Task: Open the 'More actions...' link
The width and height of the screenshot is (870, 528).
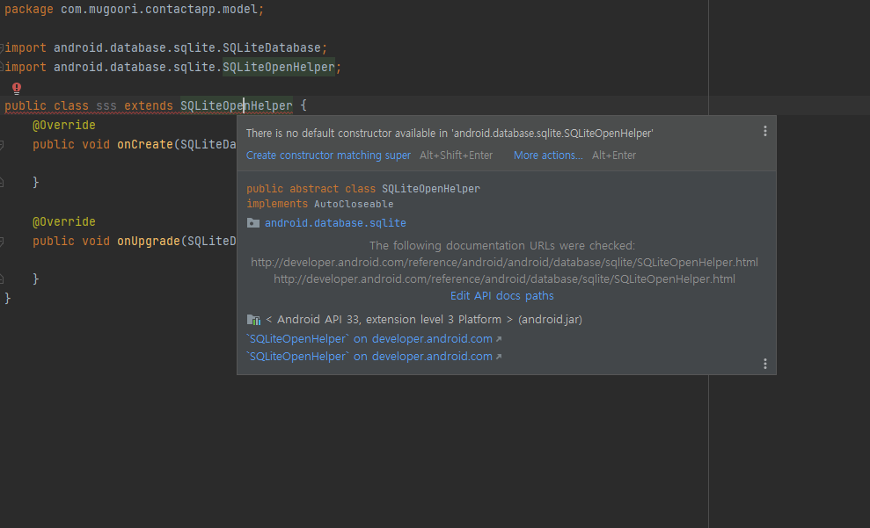Action: [x=548, y=156]
